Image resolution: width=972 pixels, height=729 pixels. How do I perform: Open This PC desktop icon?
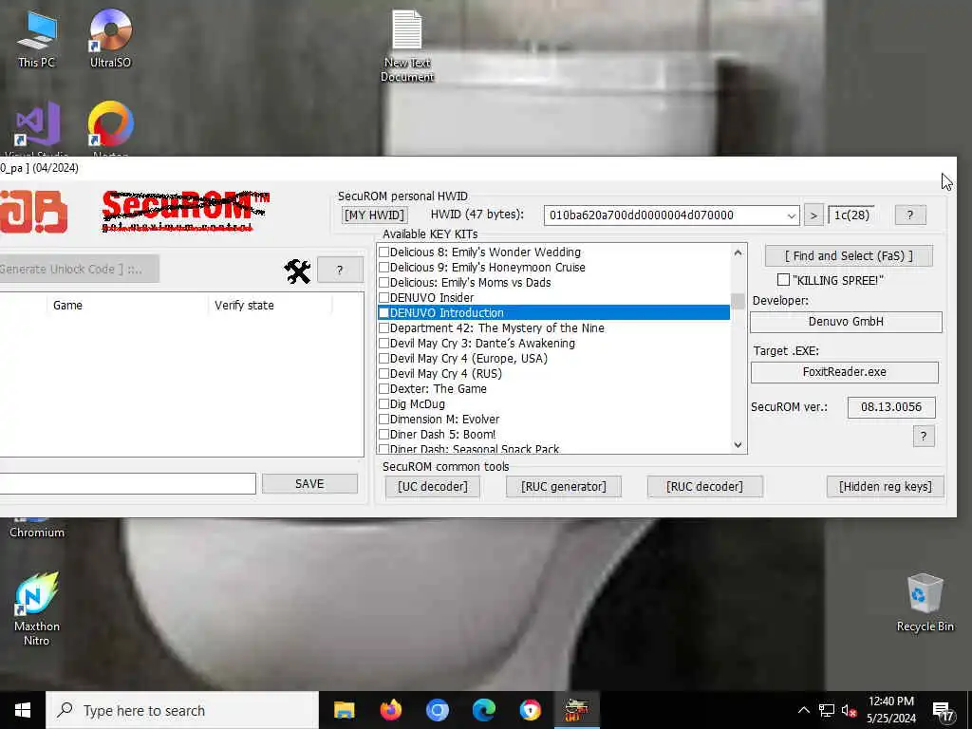(x=37, y=38)
